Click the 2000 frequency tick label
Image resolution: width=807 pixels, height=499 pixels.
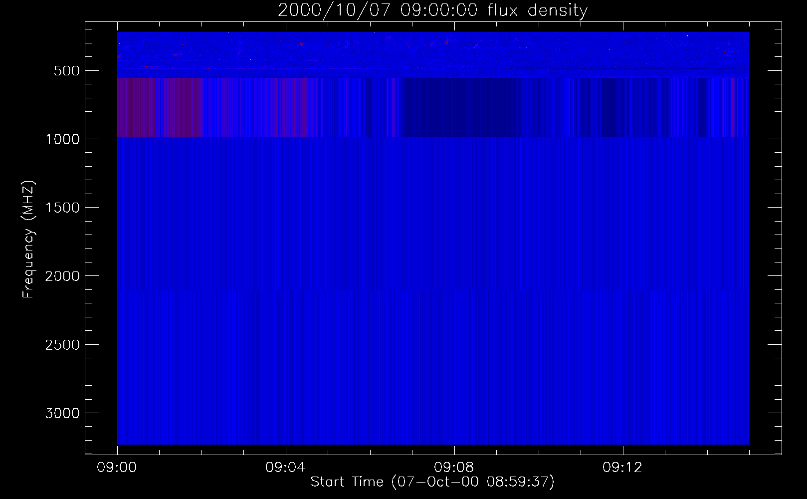tap(62, 276)
